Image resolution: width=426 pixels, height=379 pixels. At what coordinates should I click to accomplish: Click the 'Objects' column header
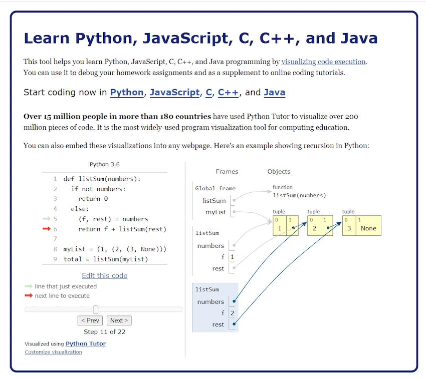pyautogui.click(x=279, y=172)
